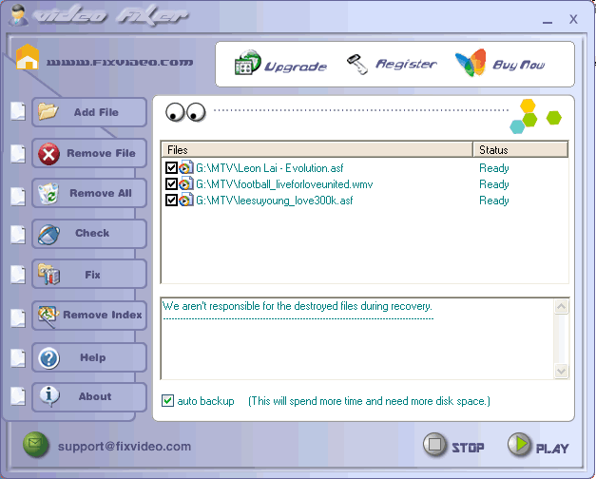The image size is (596, 479).
Task: Click the page icon beside Remove All
Action: click(x=18, y=196)
